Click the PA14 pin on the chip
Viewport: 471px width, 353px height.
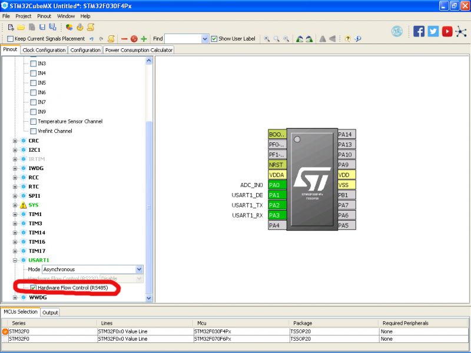(x=346, y=134)
